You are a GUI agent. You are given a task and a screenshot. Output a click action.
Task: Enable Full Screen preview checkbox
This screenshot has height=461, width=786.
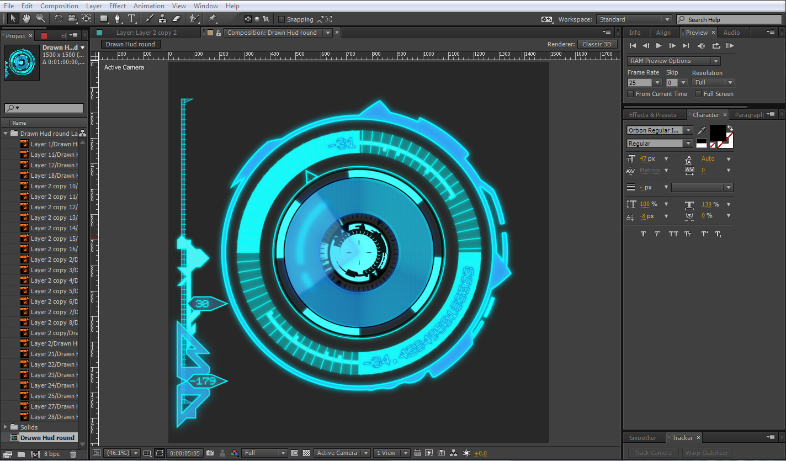pyautogui.click(x=698, y=94)
